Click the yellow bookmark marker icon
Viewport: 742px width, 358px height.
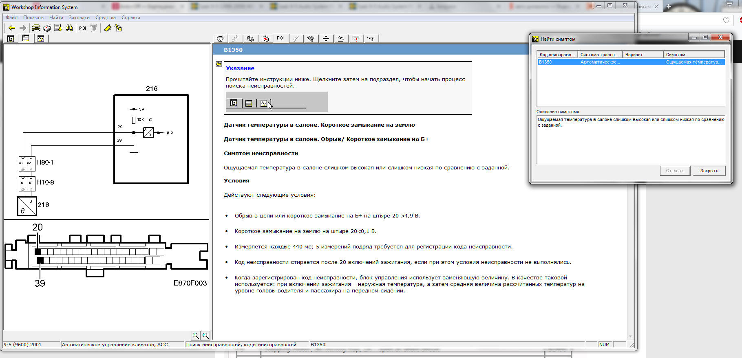(108, 28)
